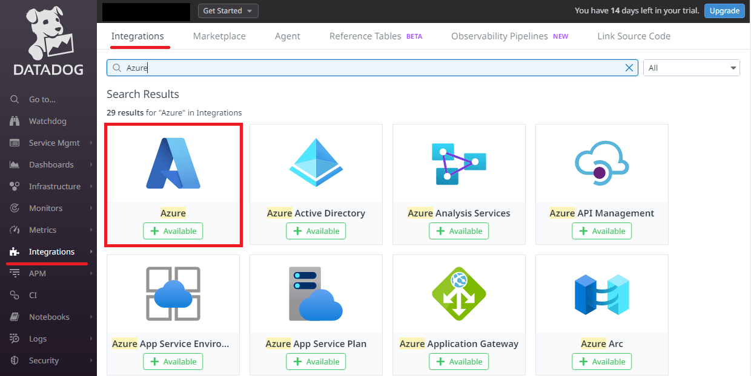751x376 pixels.
Task: Click the Upgrade button
Action: [724, 11]
